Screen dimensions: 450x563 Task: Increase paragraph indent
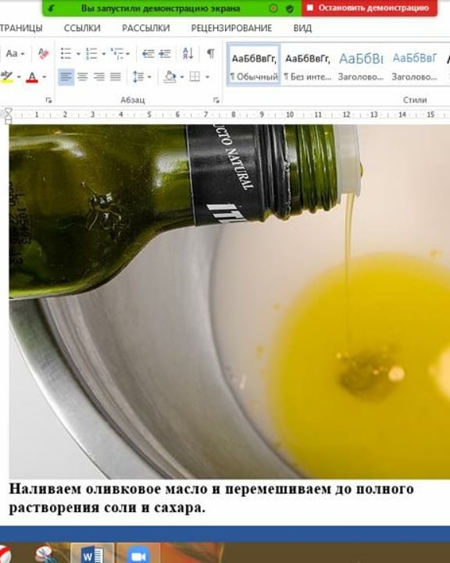pos(165,54)
